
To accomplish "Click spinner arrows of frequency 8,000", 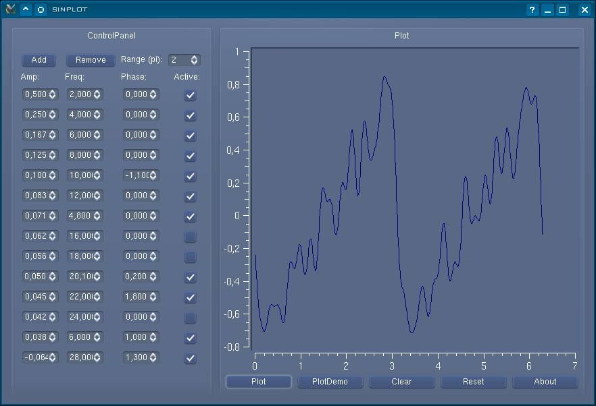I will (x=97, y=155).
